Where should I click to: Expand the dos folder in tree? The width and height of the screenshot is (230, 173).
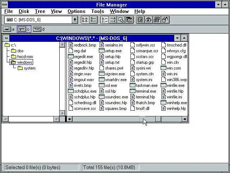(14, 51)
